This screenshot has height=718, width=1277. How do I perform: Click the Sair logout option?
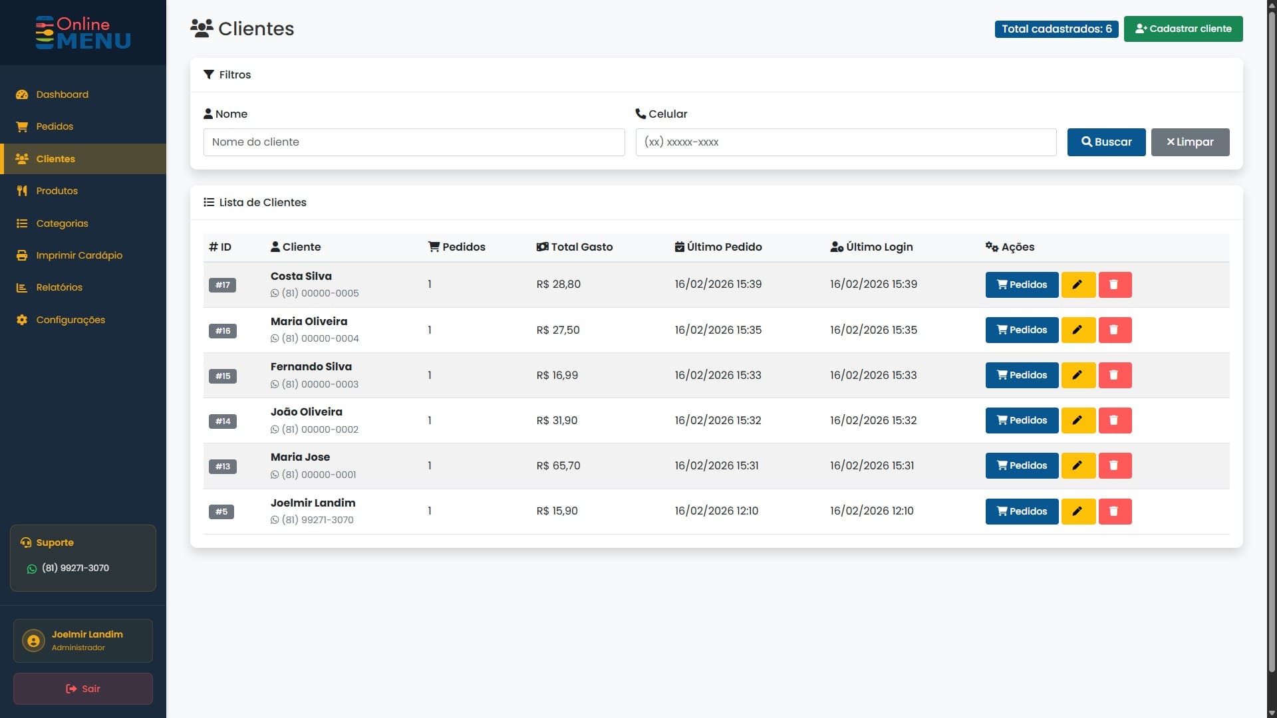coord(82,689)
